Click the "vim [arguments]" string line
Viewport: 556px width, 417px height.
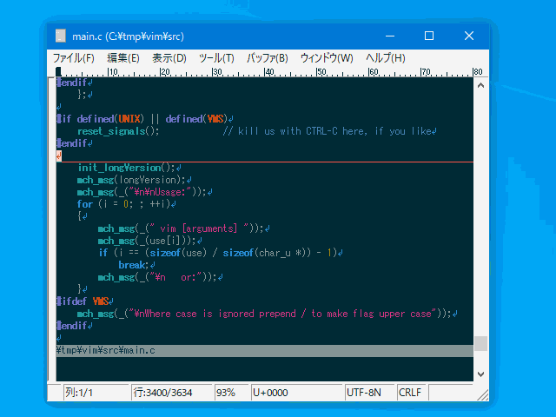coord(184,228)
